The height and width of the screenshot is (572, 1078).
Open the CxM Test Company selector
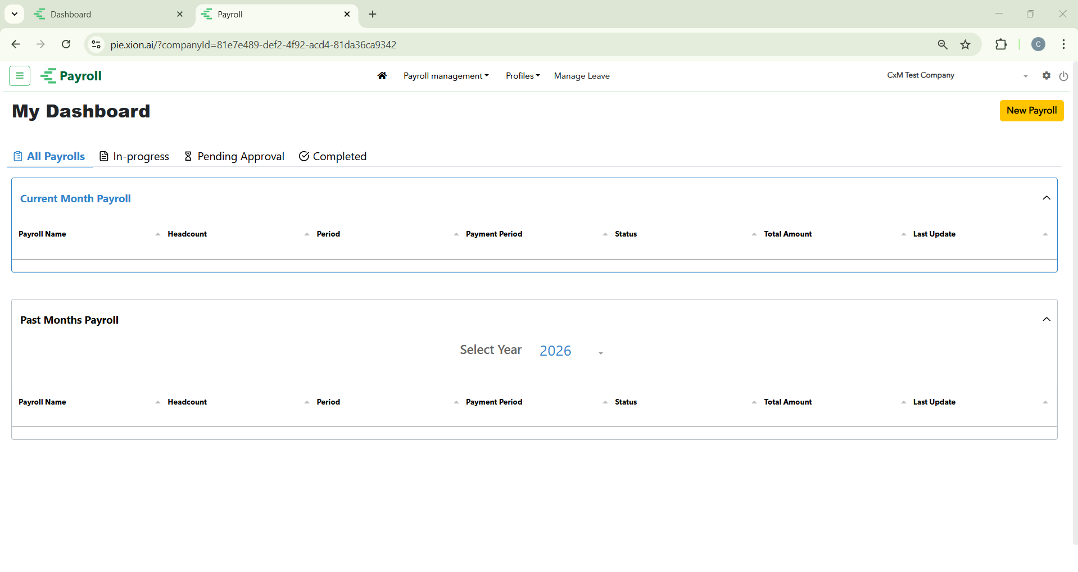(957, 75)
